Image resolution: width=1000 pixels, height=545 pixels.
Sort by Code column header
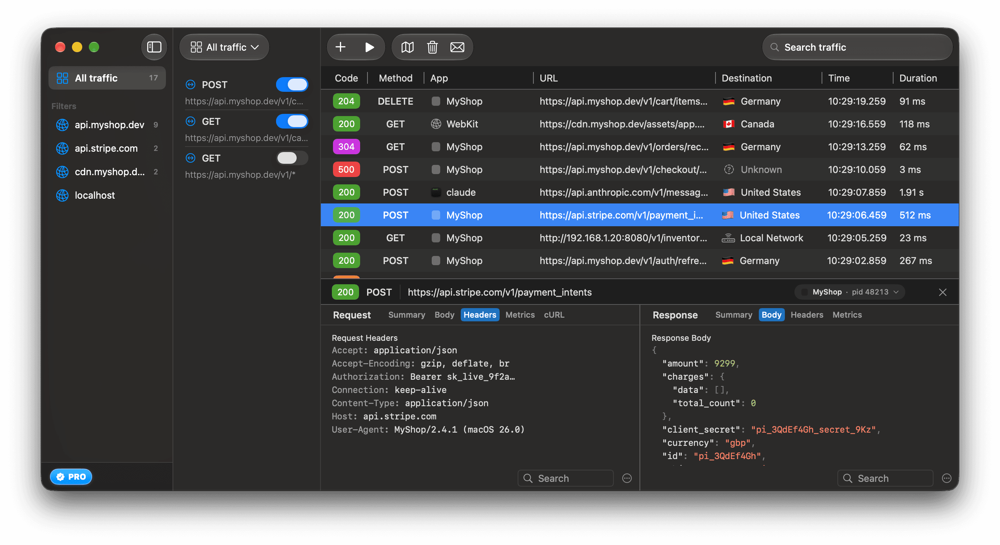click(346, 78)
